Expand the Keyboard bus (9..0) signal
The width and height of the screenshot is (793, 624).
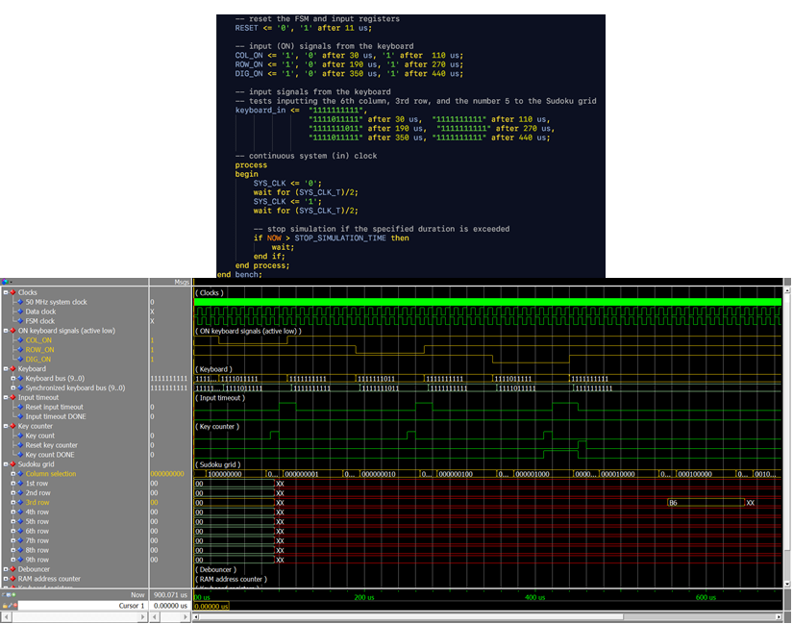pos(13,379)
